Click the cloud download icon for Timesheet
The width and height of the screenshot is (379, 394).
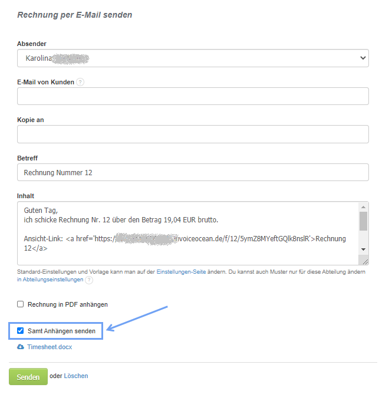pos(21,347)
